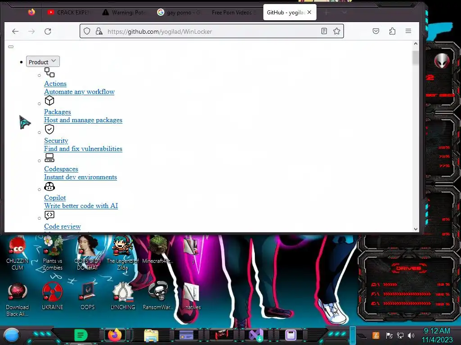Switch to the Google search tab
The height and width of the screenshot is (345, 461).
(x=179, y=12)
